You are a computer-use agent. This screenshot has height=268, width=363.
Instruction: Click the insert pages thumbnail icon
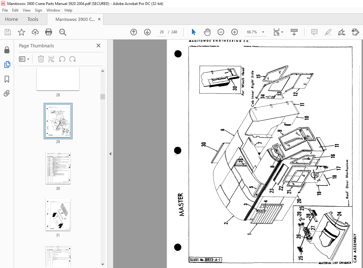point(51,59)
